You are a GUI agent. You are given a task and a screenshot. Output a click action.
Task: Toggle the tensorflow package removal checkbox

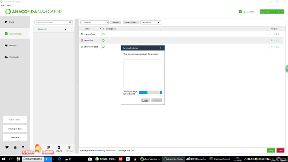coord(81,40)
